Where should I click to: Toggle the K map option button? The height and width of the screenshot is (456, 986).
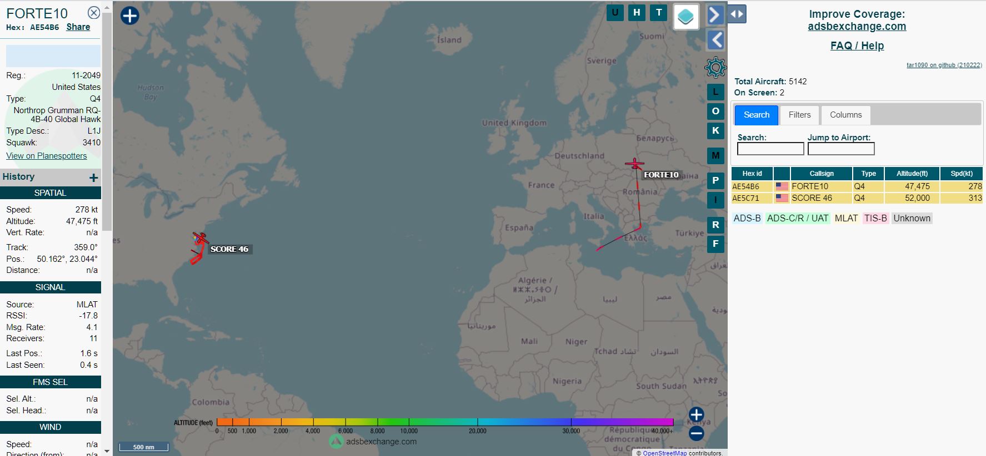715,131
